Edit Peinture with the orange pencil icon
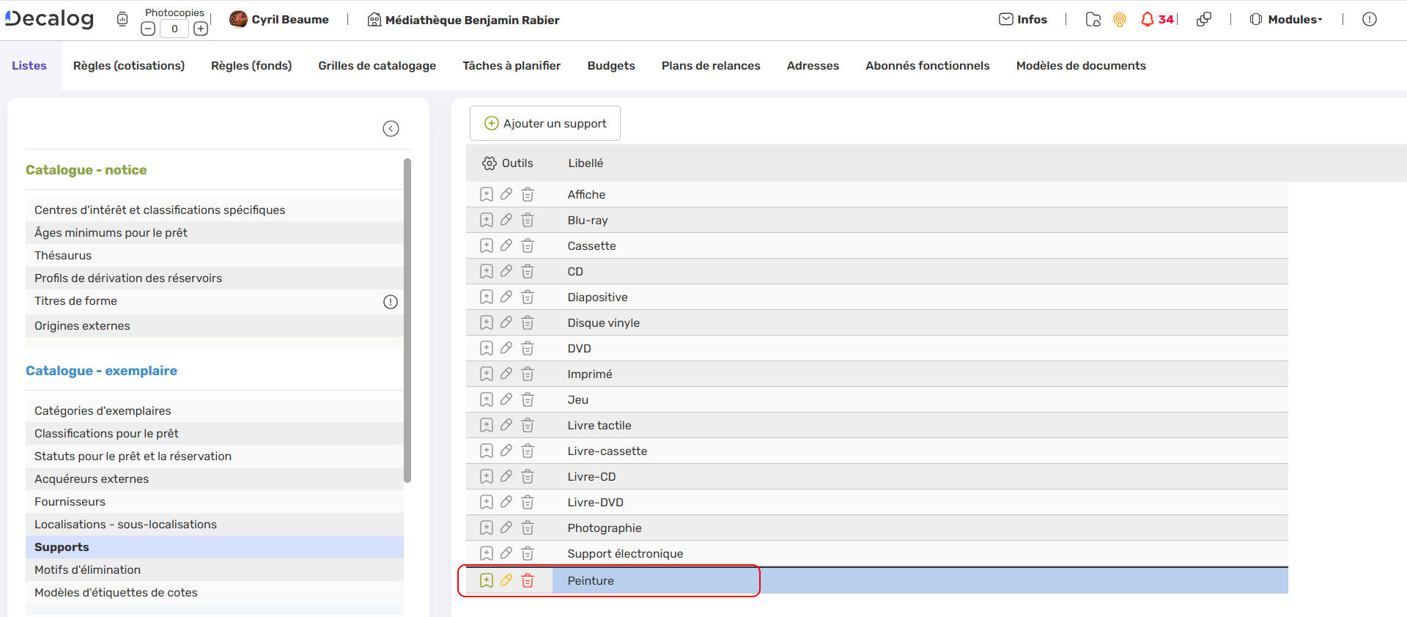Viewport: 1407px width, 617px height. (x=506, y=580)
